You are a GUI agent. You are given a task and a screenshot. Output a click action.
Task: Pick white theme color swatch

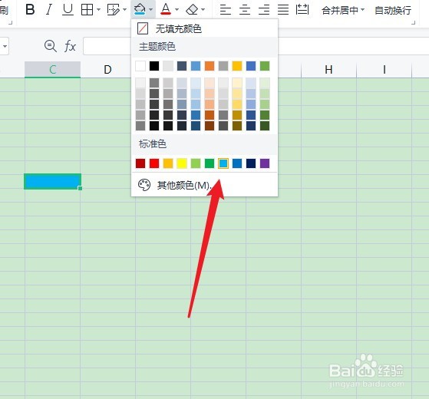(x=140, y=66)
